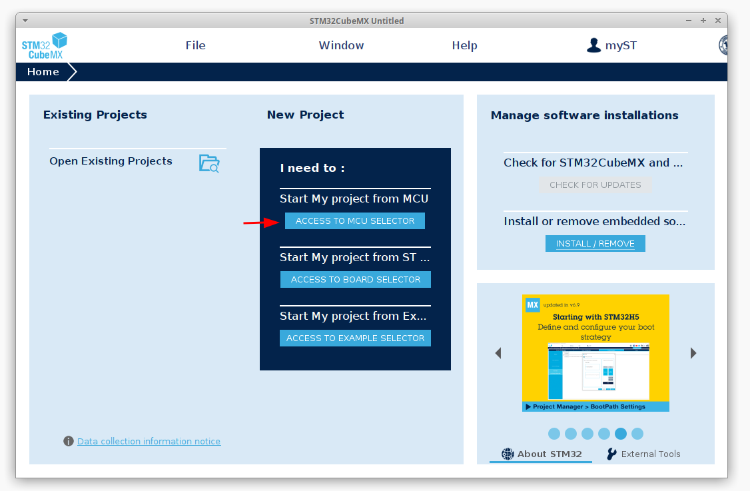Click the STM32CubeMX logo icon
Viewport: 750px width, 491px height.
coord(45,45)
